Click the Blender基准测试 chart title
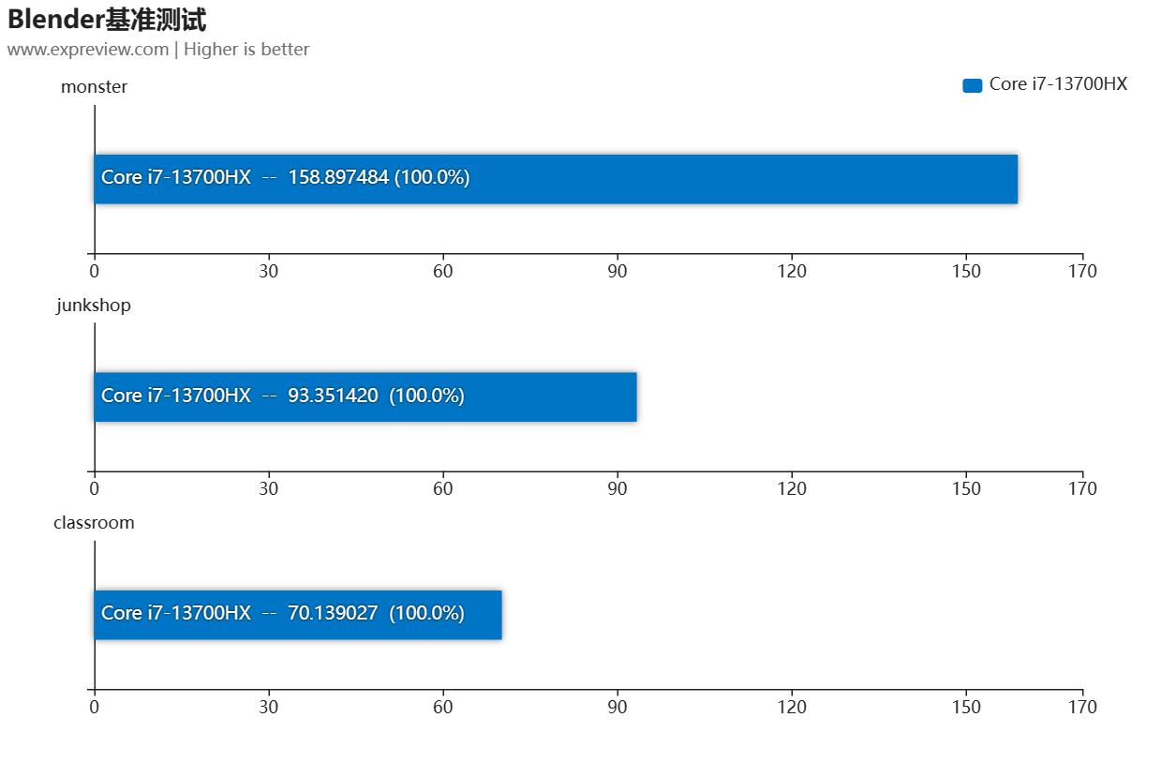Screen dimensions: 1176x777 coord(107,20)
